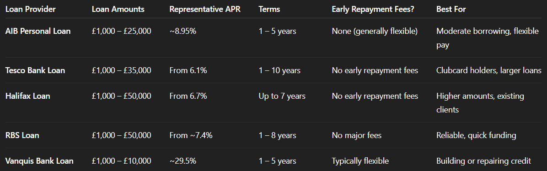Image resolution: width=547 pixels, height=171 pixels.
Task: Select the AIB Personal Loan name
Action: [x=38, y=31]
